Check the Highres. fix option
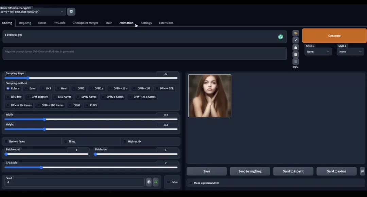Viewport: 367px width, 197px height. coord(125,141)
